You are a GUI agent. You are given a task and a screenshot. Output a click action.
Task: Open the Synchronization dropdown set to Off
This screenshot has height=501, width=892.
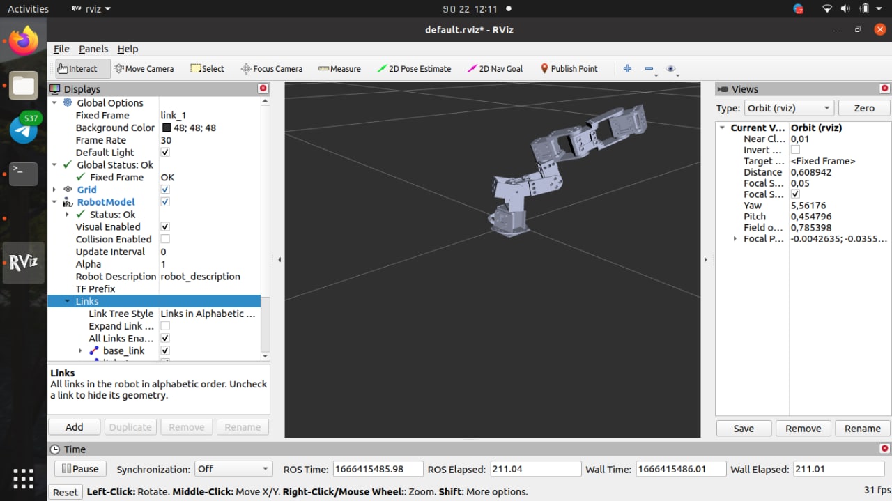click(232, 469)
